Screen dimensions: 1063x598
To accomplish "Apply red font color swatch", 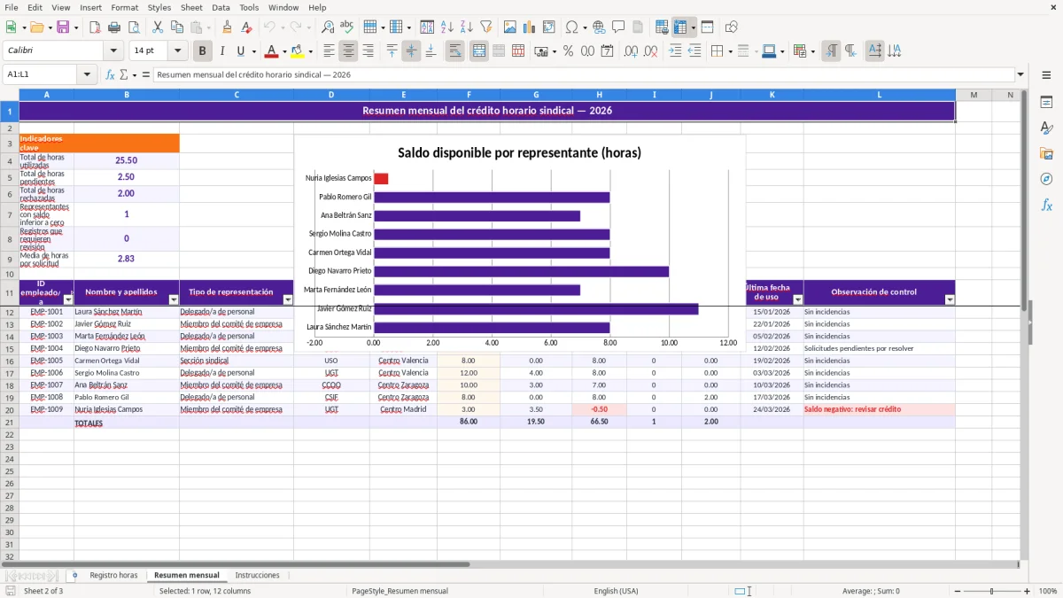I will click(272, 51).
